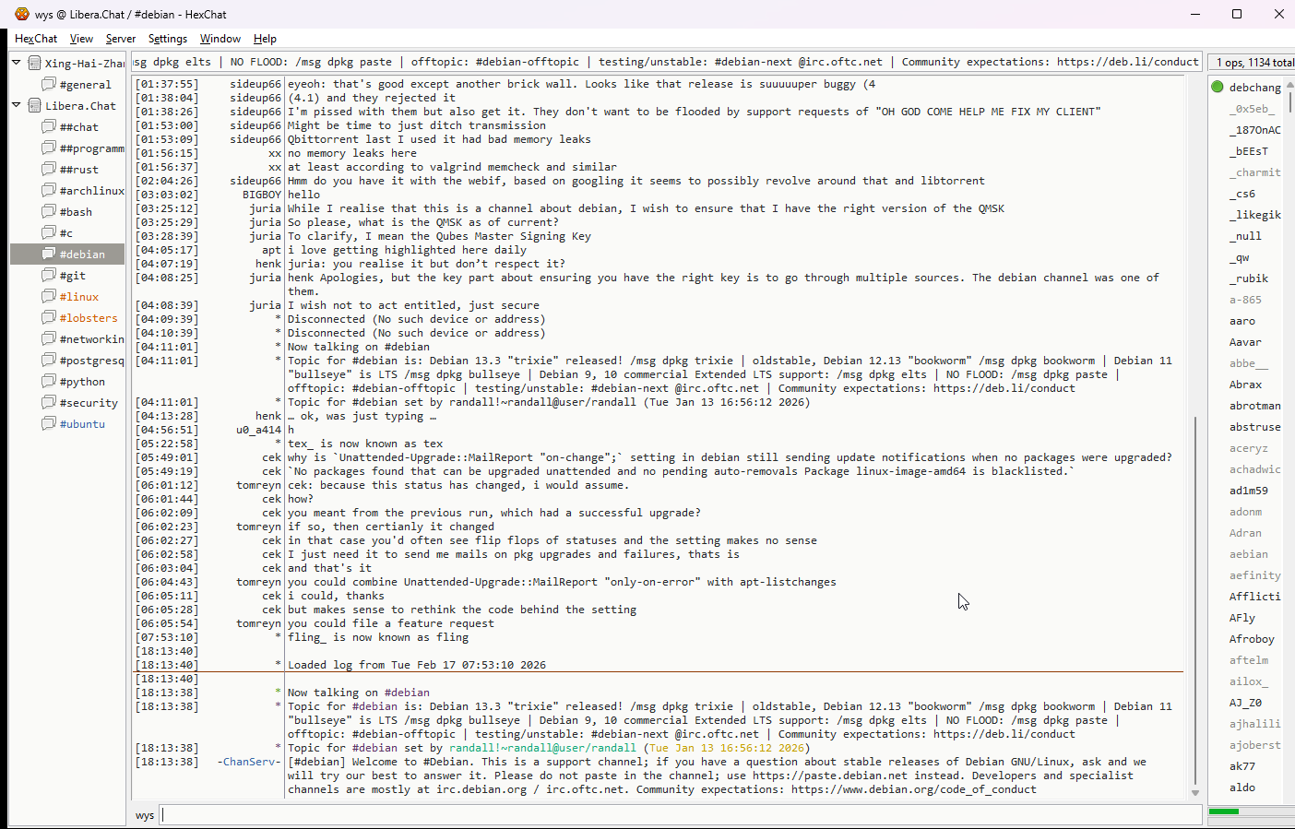Open the Window menu
Image resolution: width=1295 pixels, height=829 pixels.
pos(220,39)
